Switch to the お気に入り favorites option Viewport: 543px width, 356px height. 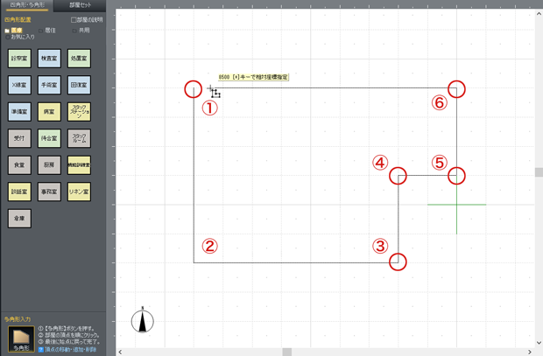pyautogui.click(x=8, y=37)
